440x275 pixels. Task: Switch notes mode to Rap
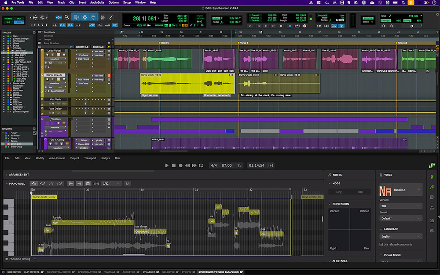[x=360, y=192]
